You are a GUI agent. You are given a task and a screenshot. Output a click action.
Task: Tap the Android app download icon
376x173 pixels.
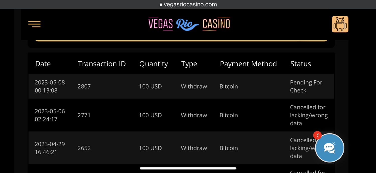(x=340, y=24)
